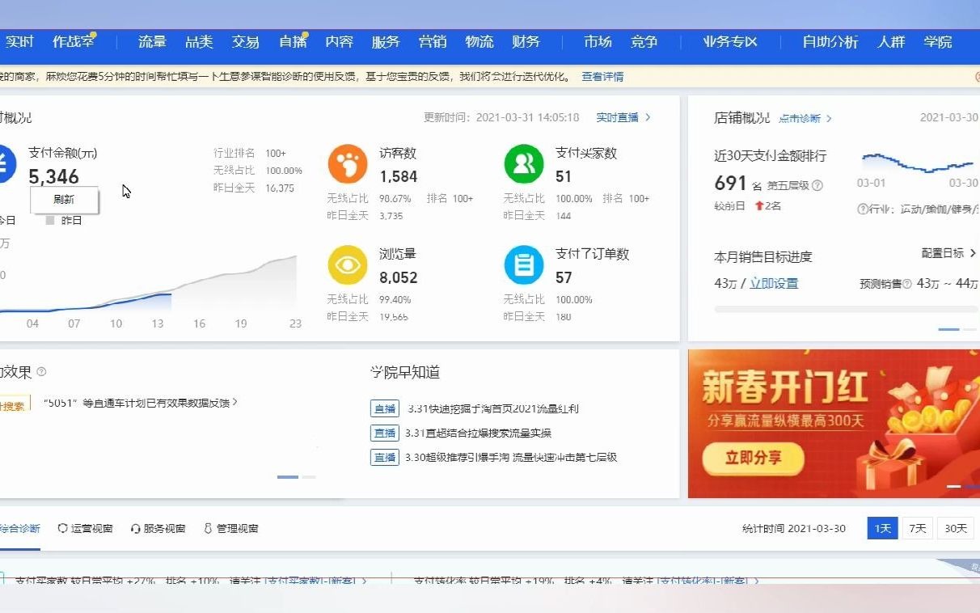Click the blue 支付子订单数 order icon
The height and width of the screenshot is (613, 980).
tap(523, 264)
